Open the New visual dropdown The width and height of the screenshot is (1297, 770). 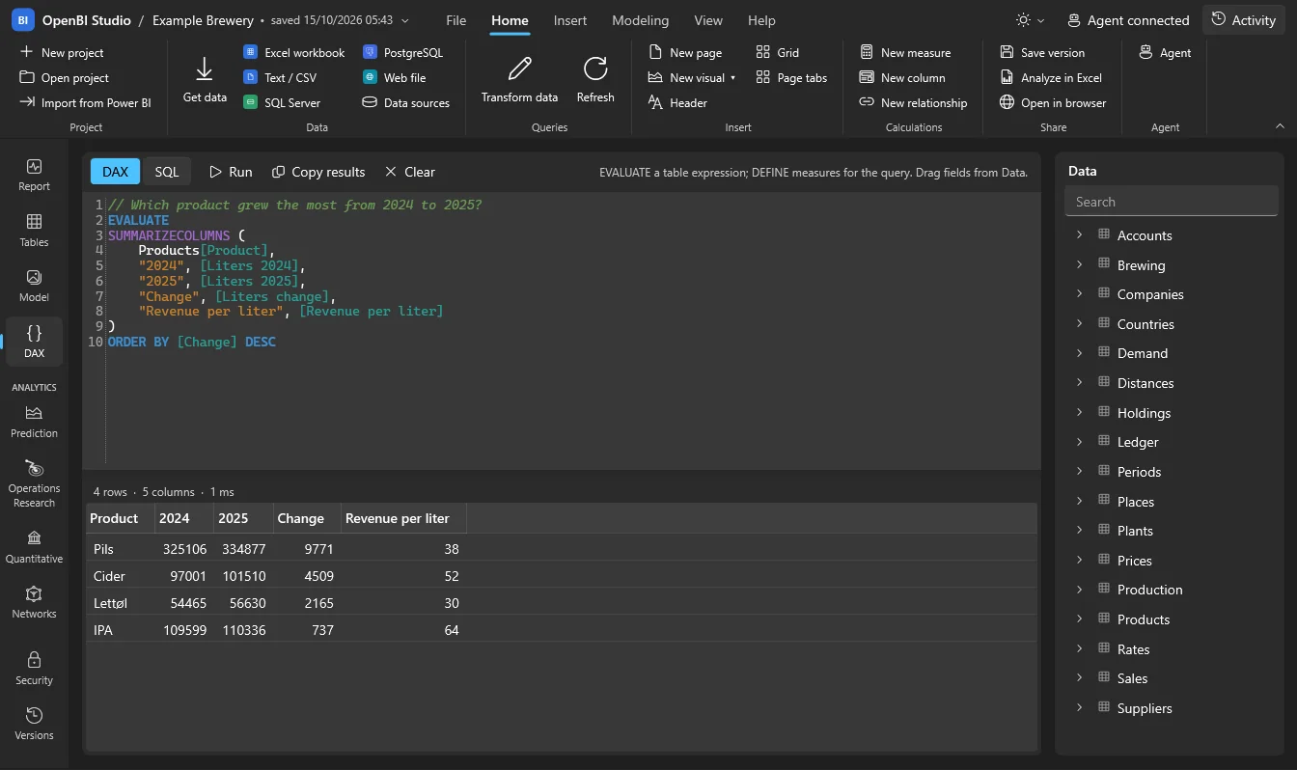pyautogui.click(x=692, y=78)
